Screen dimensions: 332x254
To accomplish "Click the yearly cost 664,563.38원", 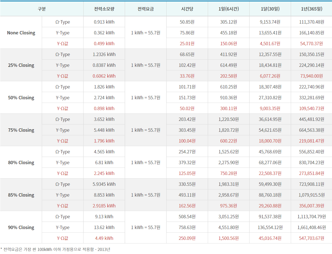I will click(x=312, y=130).
